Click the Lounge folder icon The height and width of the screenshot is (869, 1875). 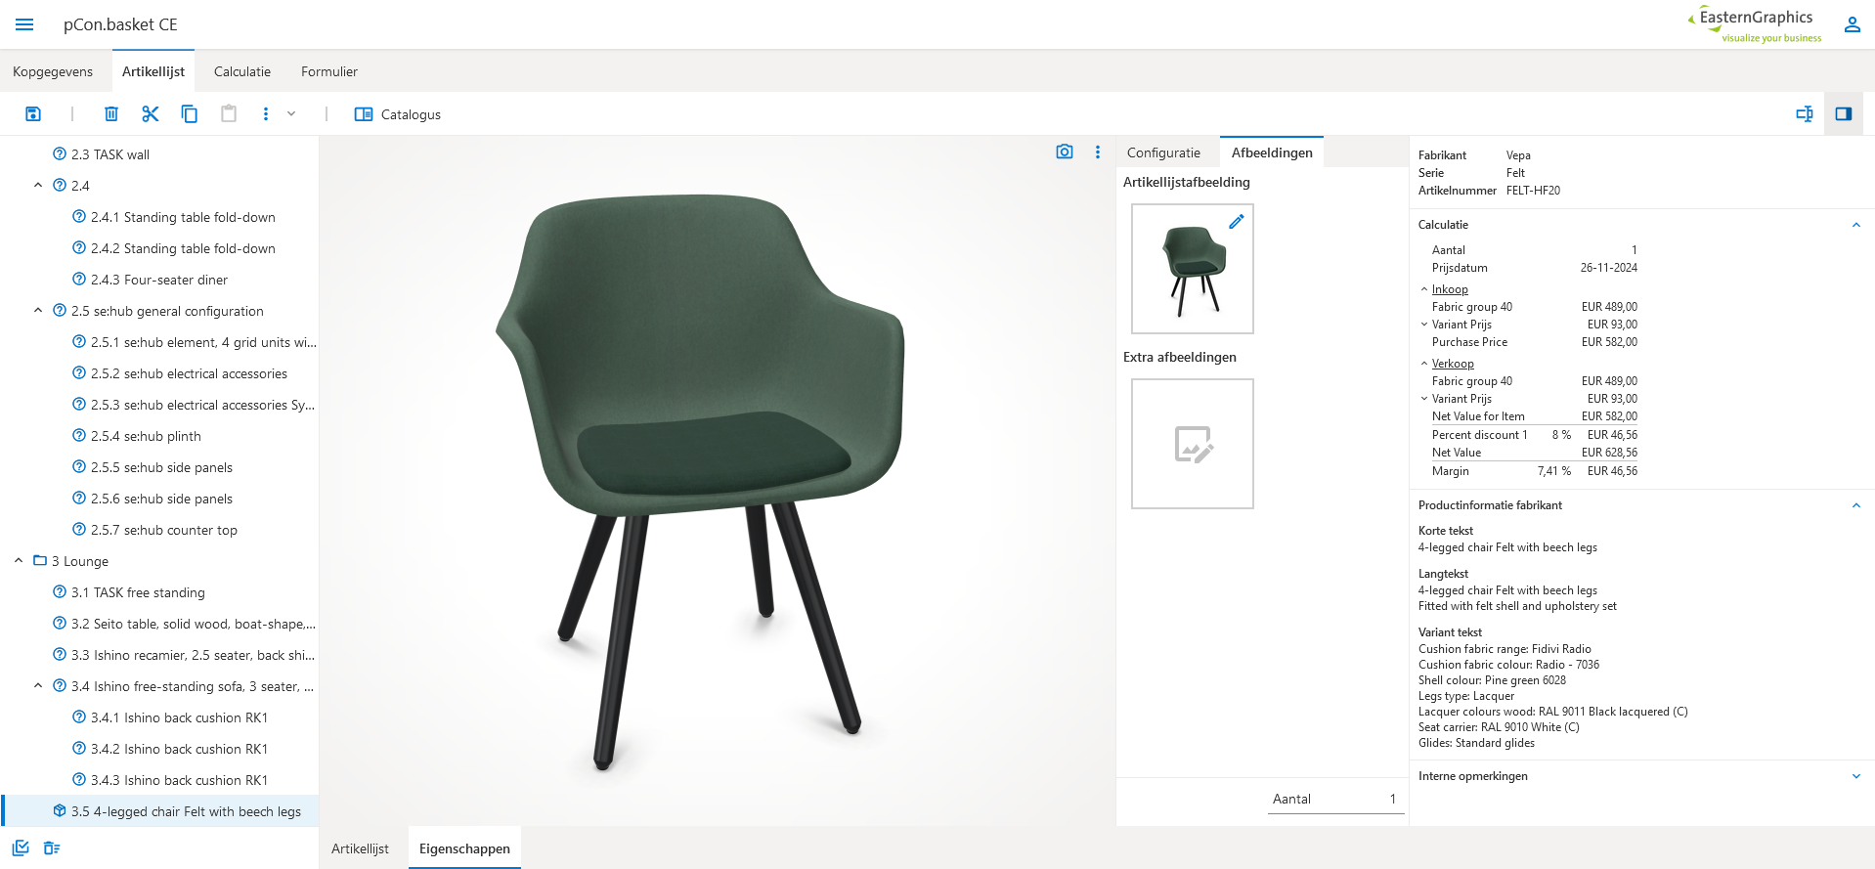40,561
